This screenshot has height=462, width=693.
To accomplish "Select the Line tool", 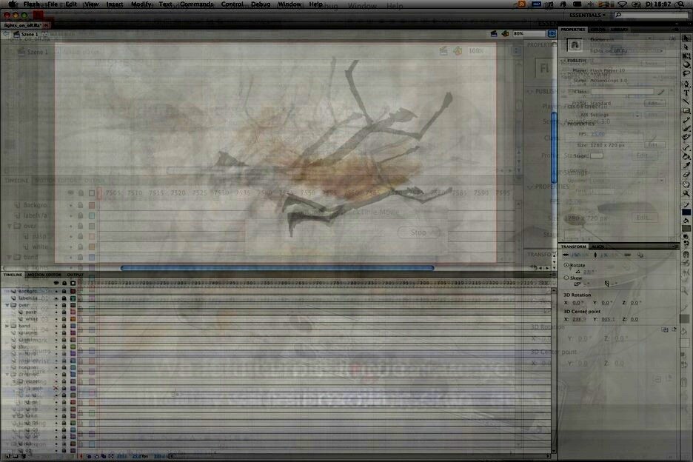I will coord(686,101).
